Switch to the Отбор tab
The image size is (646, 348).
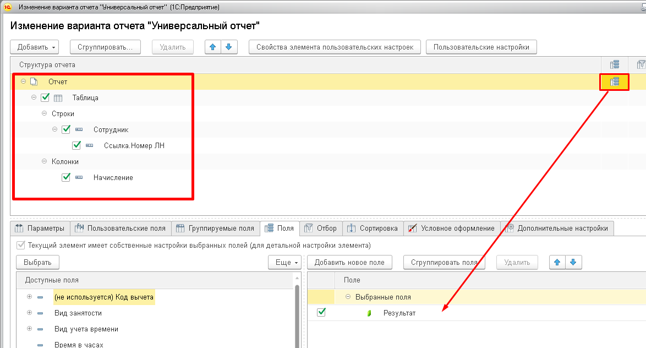click(x=321, y=229)
